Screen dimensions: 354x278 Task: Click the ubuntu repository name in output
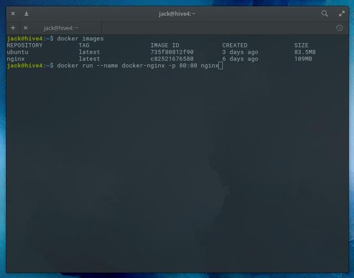pos(18,52)
